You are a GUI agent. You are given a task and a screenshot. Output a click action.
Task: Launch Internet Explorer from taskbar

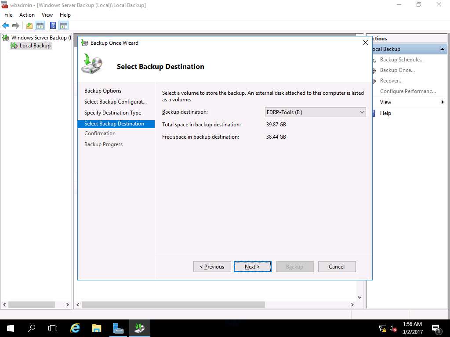(75, 328)
